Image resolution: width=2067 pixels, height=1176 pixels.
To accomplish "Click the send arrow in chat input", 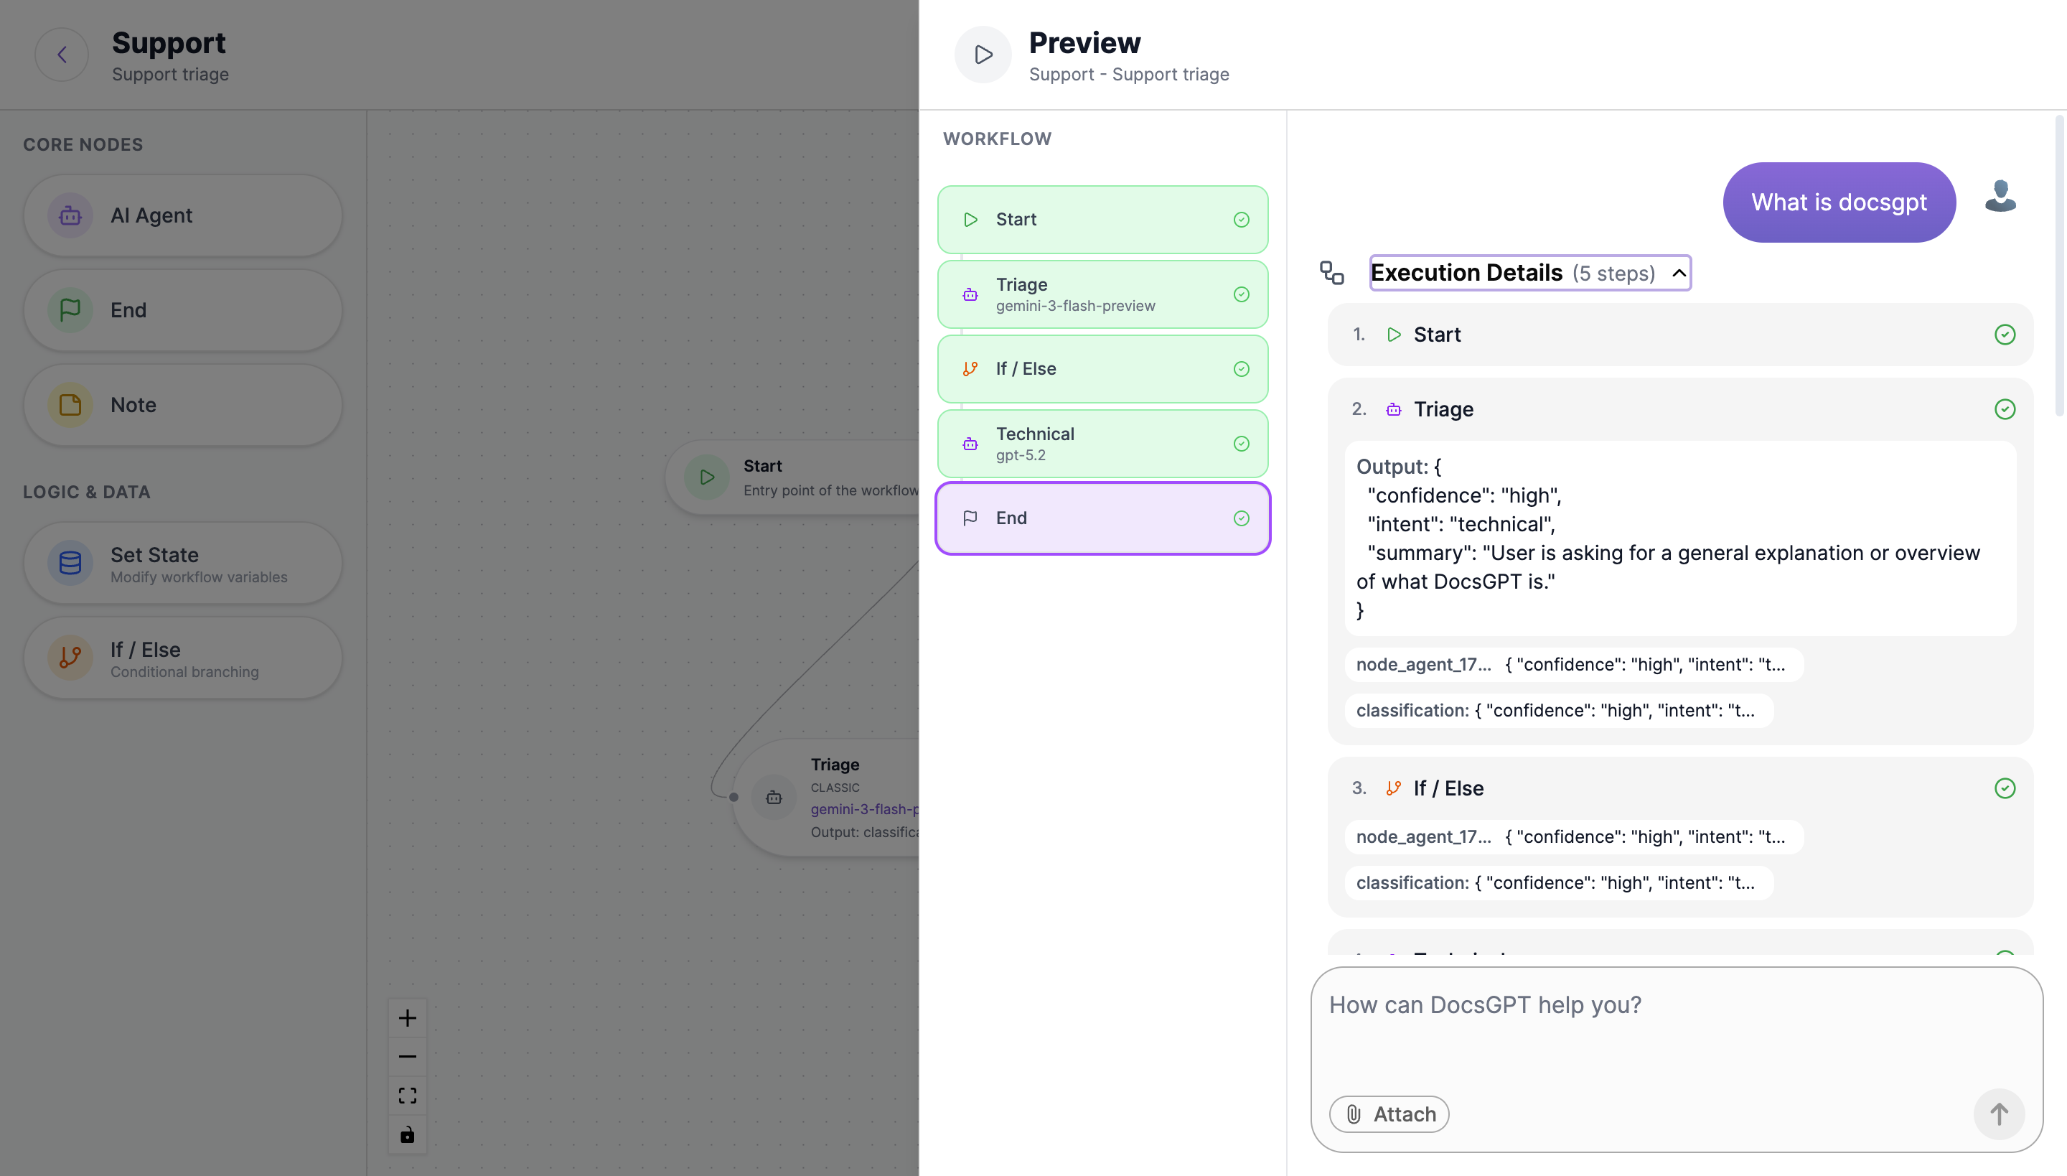I will coord(1998,1114).
